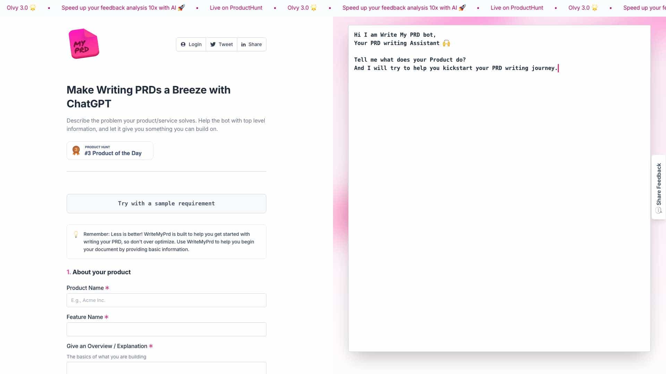Viewport: 666px width, 374px height.
Task: Select the 'Make Writing PRDs a Breeze' heading
Action: tap(148, 97)
